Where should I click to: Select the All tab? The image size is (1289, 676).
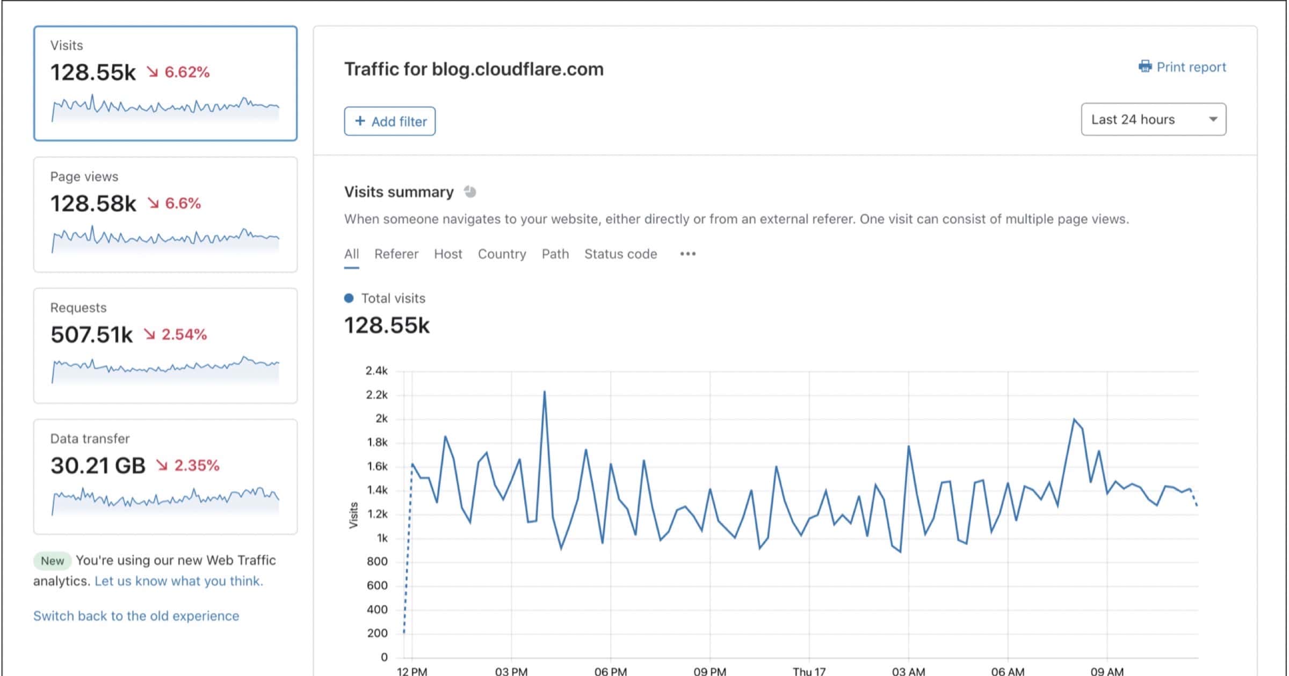(352, 254)
